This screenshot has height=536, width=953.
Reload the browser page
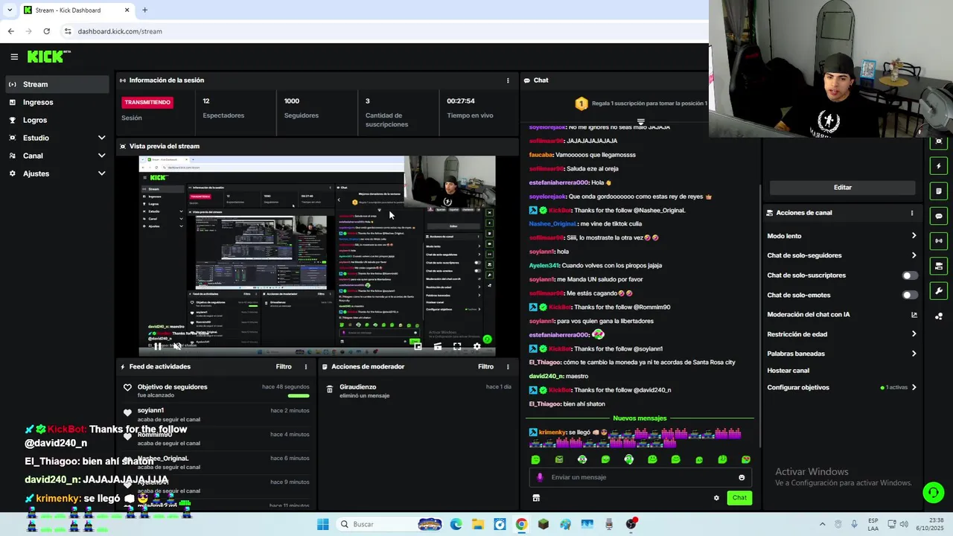(x=46, y=31)
